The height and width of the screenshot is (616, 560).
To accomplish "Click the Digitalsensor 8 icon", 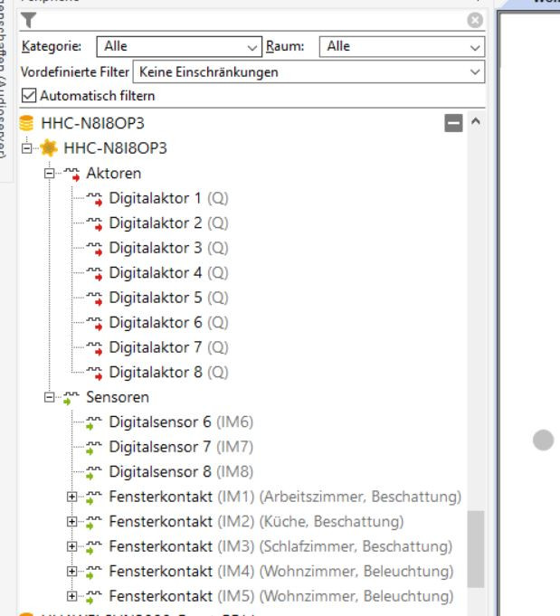I will coord(94,472).
